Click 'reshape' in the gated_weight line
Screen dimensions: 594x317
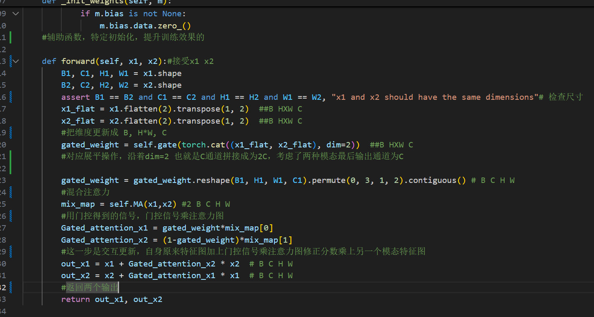click(213, 180)
